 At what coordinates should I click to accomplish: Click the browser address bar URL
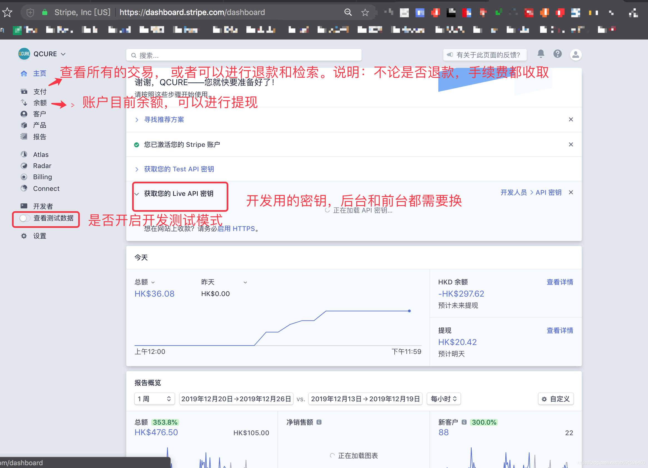coord(192,12)
